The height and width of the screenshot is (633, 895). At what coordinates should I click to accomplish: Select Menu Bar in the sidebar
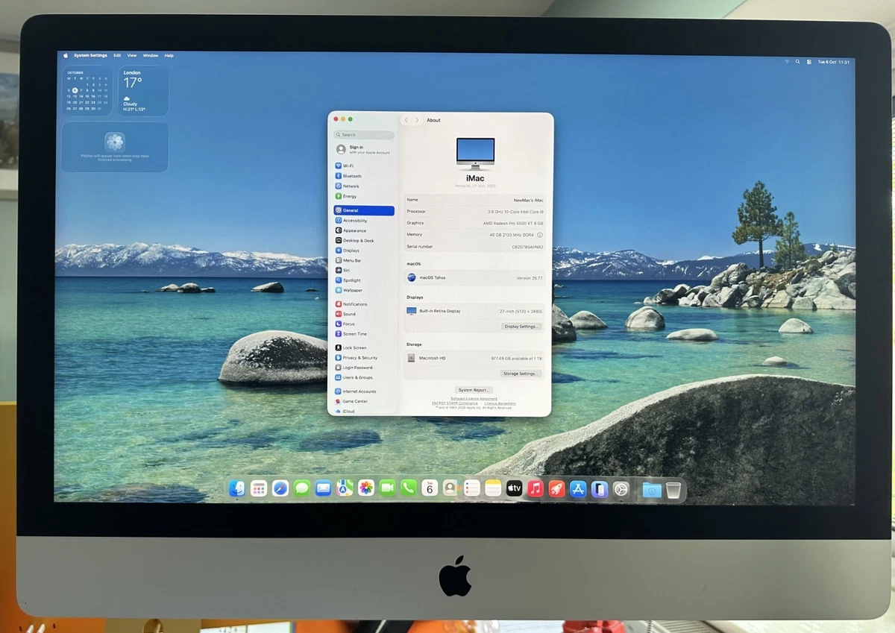click(364, 260)
